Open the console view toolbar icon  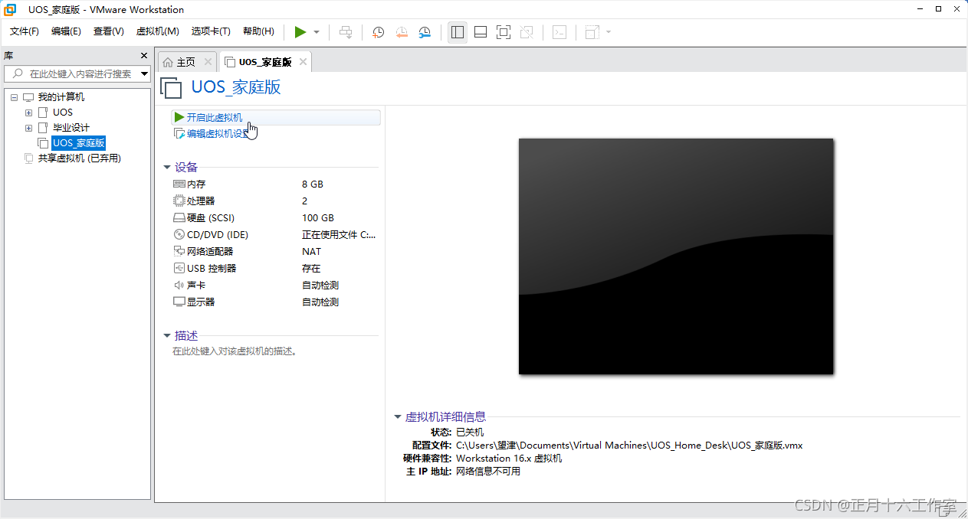560,32
